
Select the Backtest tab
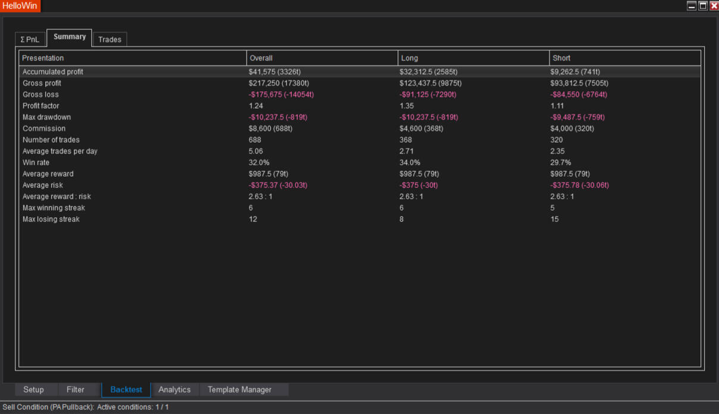tap(126, 390)
